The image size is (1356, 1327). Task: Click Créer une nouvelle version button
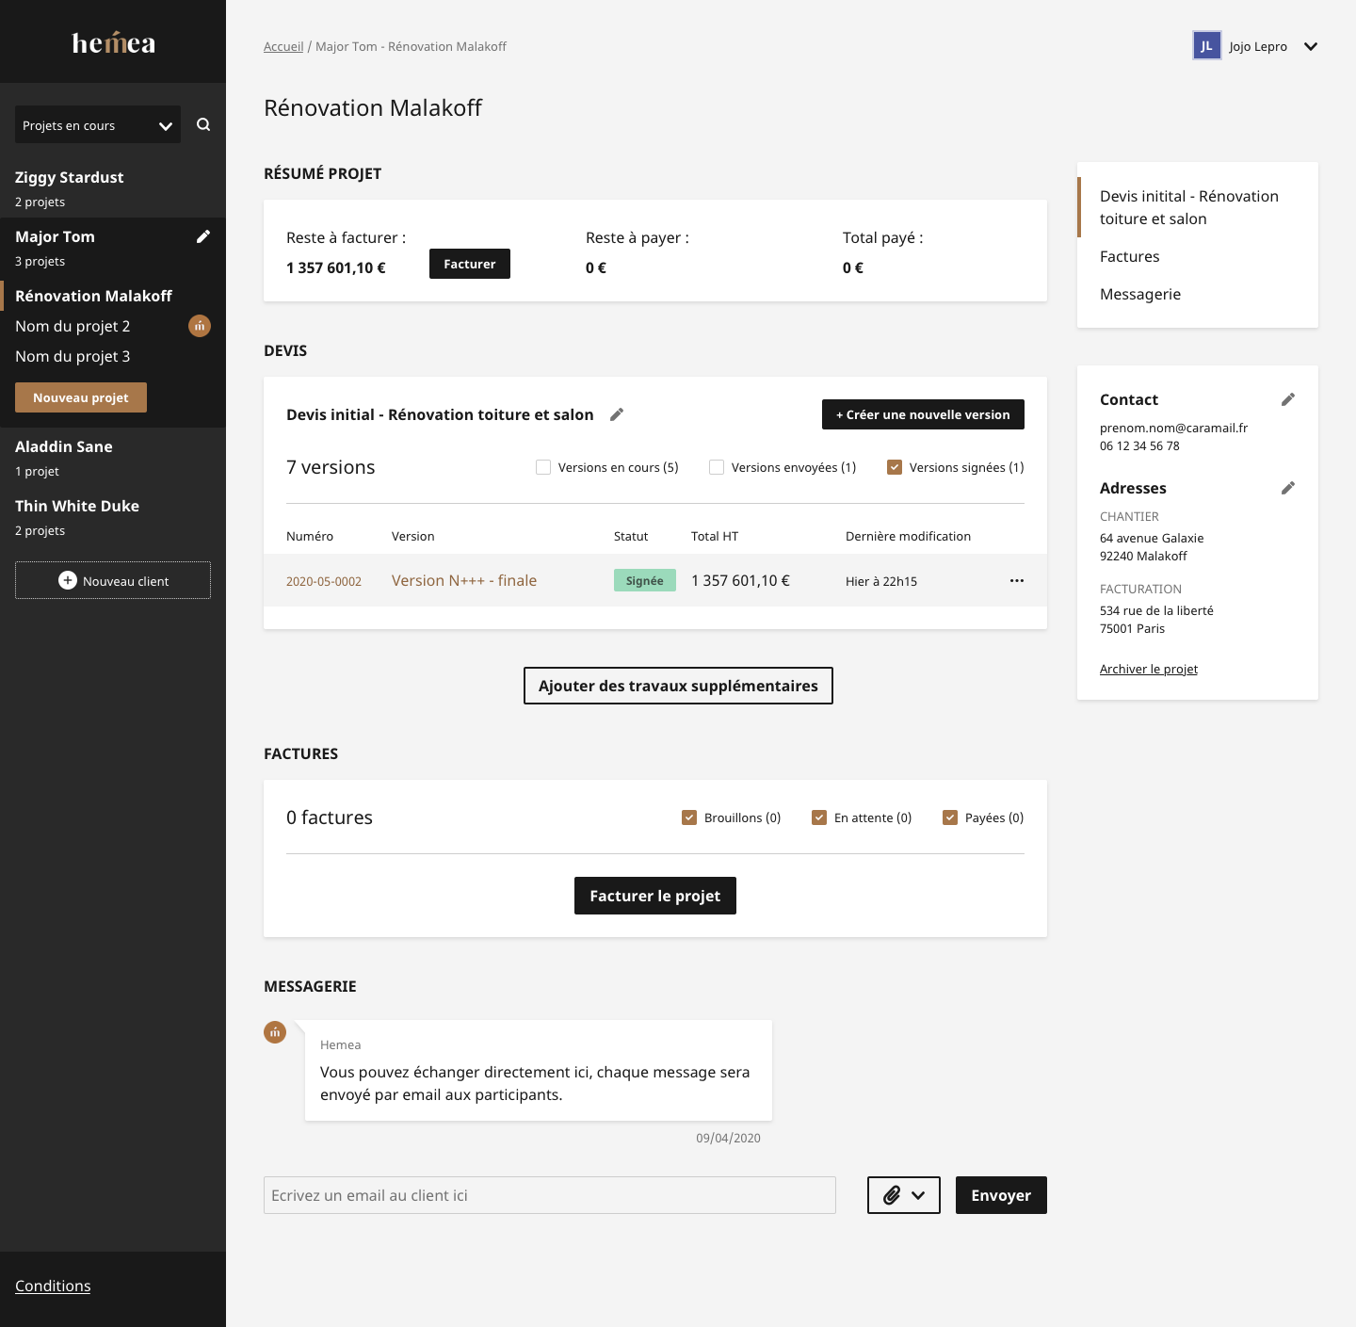pos(923,414)
